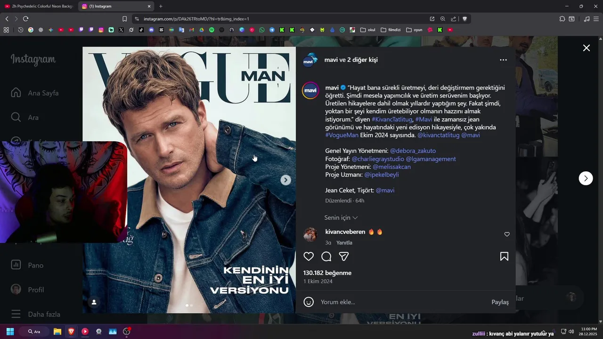Open comments with the speech bubble icon

(x=326, y=257)
